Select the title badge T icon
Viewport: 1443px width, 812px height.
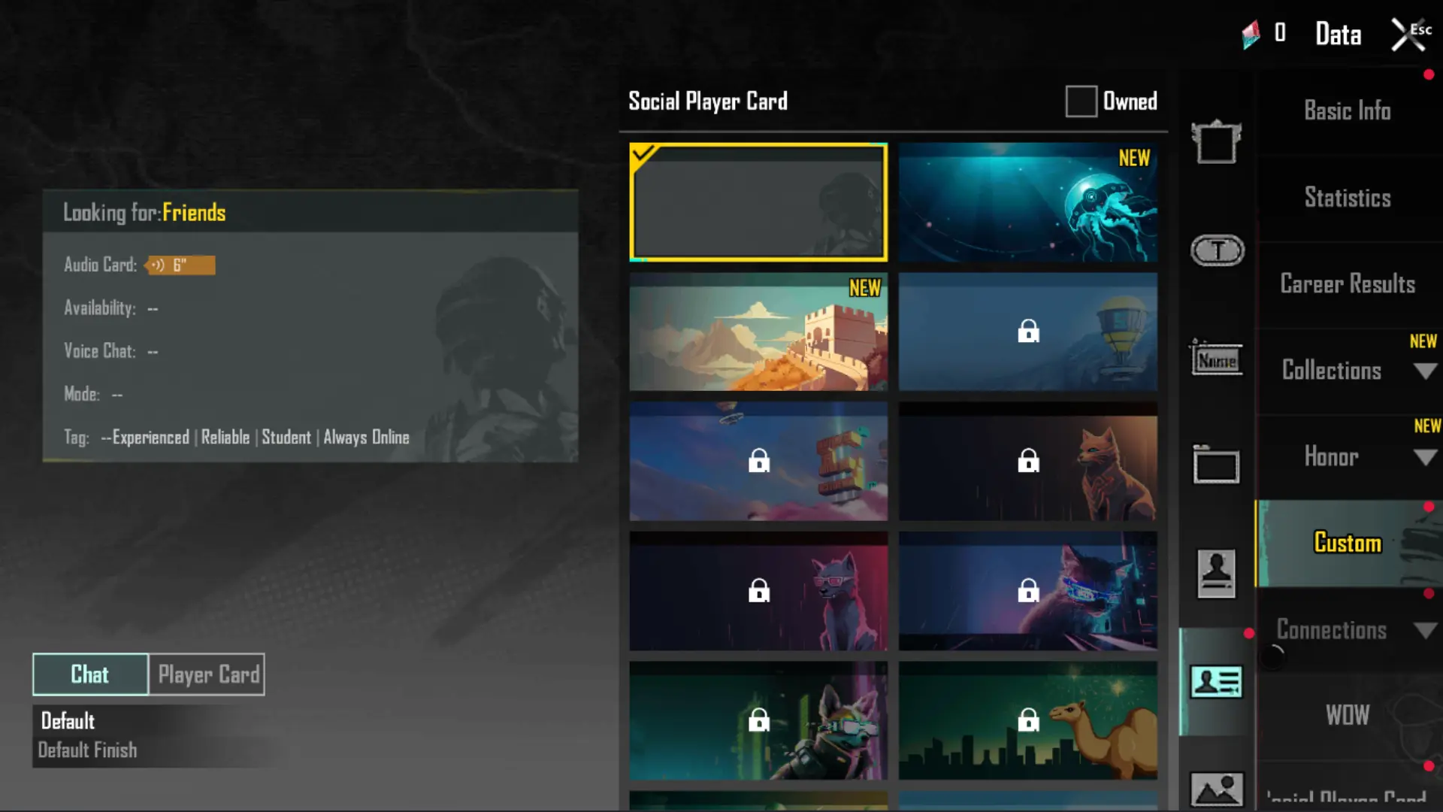tap(1217, 250)
